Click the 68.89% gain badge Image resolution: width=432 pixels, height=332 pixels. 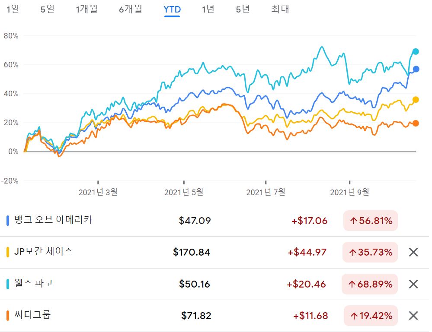coord(370,284)
